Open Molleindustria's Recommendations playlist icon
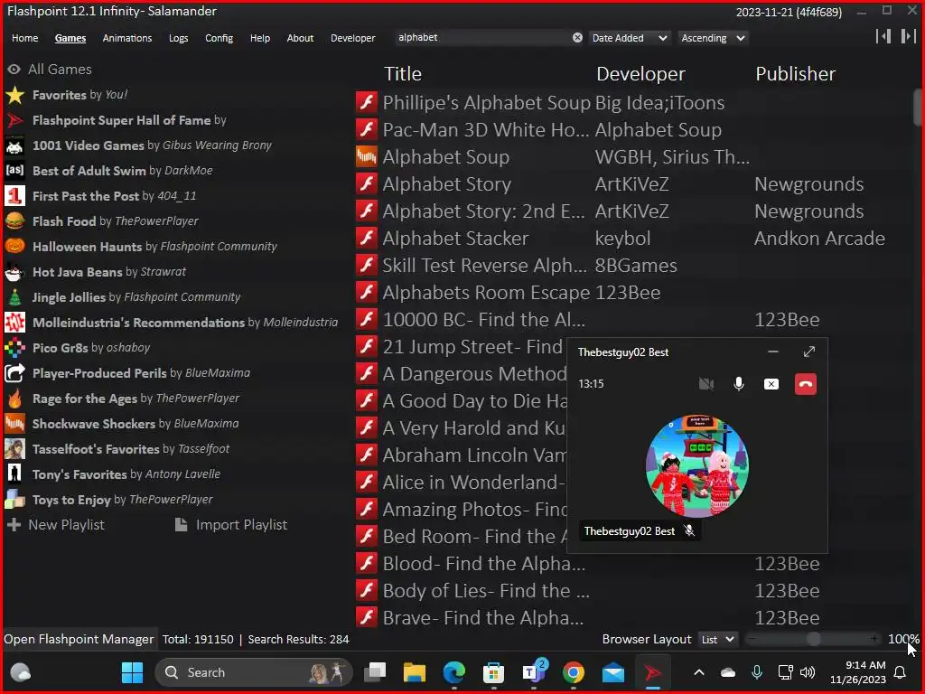 pos(14,323)
